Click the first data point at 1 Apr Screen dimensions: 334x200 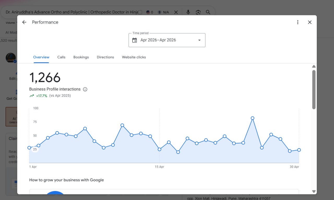[29, 148]
